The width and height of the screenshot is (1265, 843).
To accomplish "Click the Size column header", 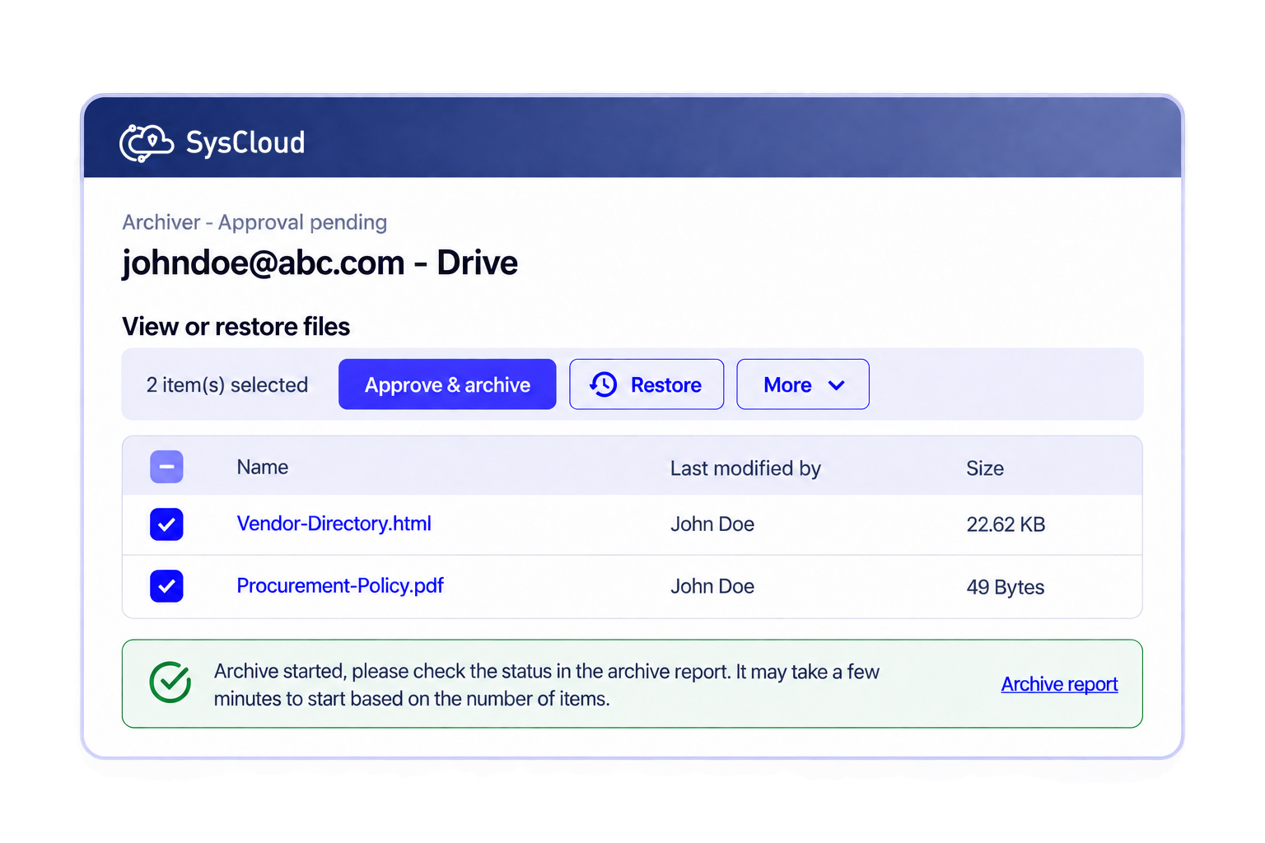I will [x=985, y=468].
